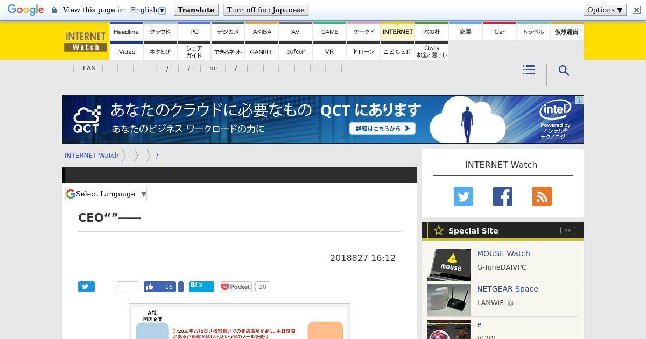Click the Facebook like button showing 16
The image size is (646, 339).
coord(160,287)
